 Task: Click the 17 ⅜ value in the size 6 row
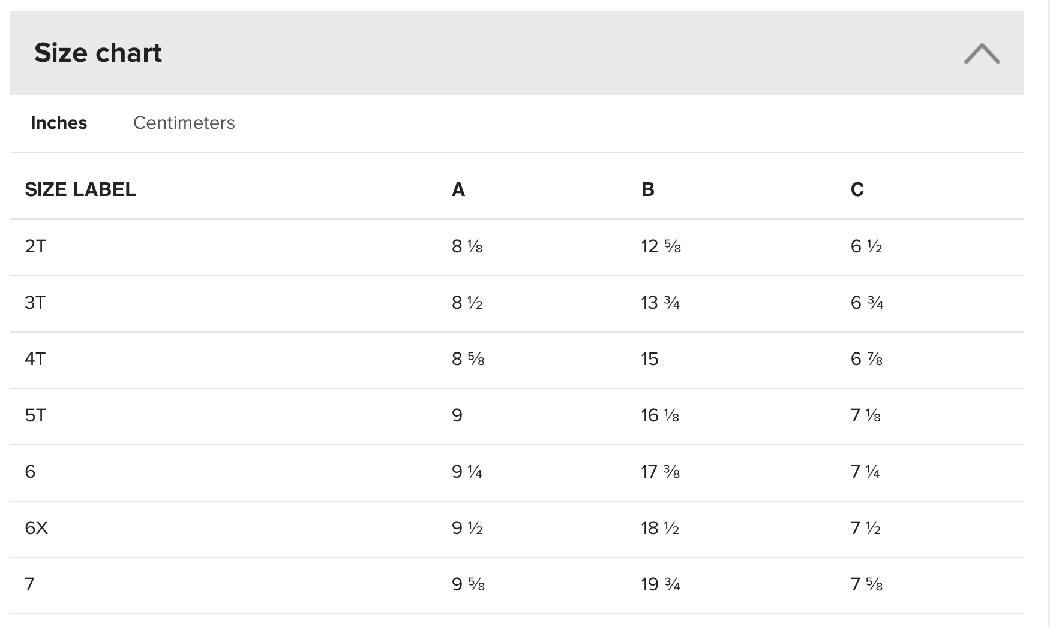click(x=660, y=472)
